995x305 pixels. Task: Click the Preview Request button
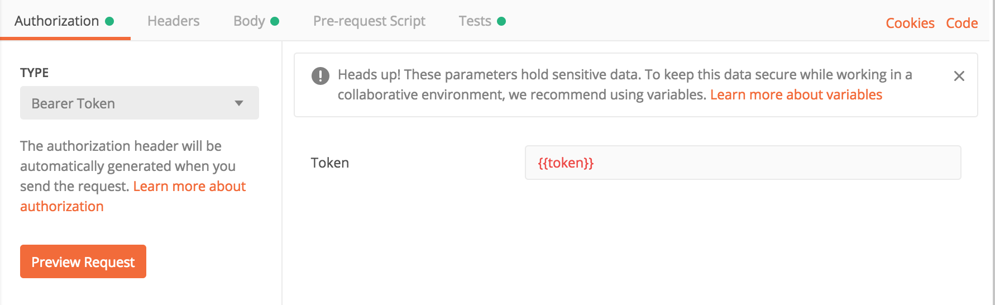tap(83, 261)
